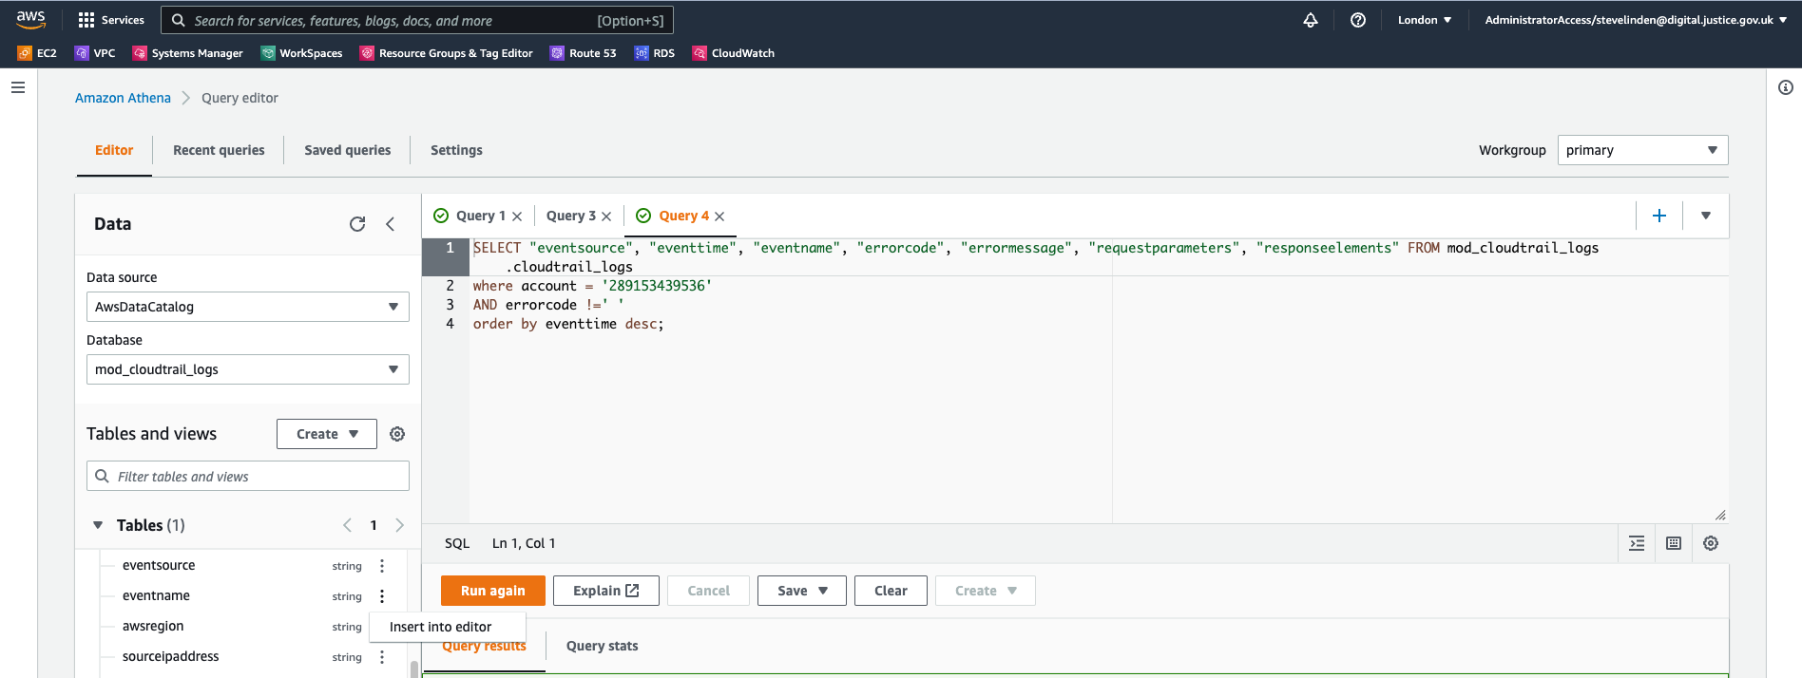Open the notifications bell
The image size is (1802, 678).
[x=1311, y=20]
